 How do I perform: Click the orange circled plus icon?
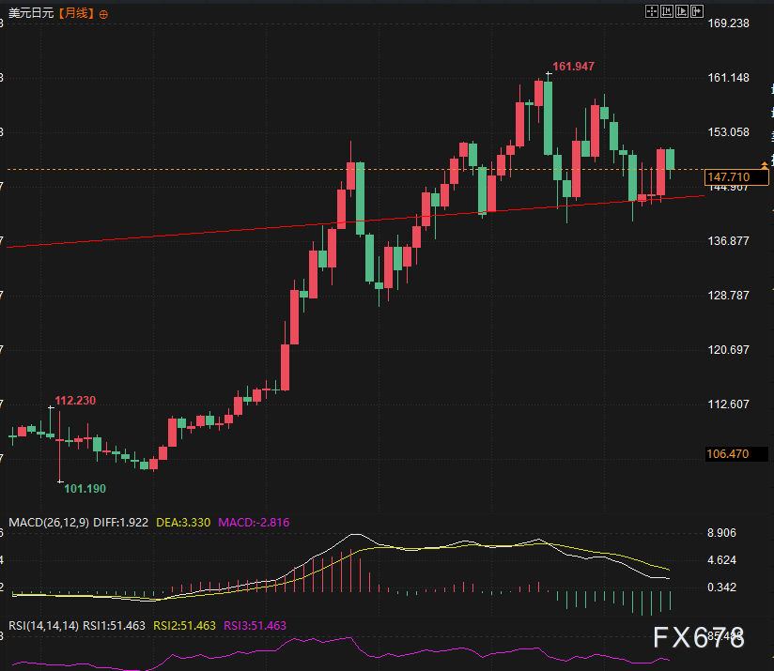click(x=103, y=14)
